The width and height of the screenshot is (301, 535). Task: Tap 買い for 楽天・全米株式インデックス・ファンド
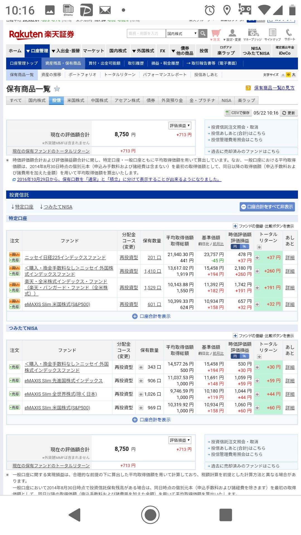pyautogui.click(x=14, y=284)
